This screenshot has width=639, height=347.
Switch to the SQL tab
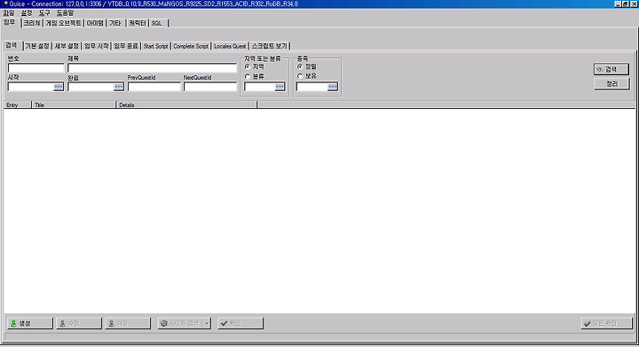[x=158, y=24]
